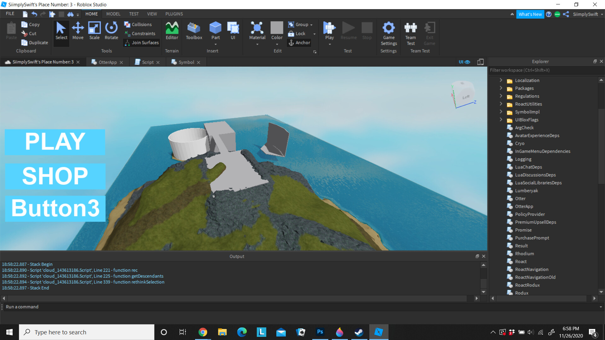Click the Button3 GUI button
This screenshot has width=605, height=340.
(x=55, y=208)
